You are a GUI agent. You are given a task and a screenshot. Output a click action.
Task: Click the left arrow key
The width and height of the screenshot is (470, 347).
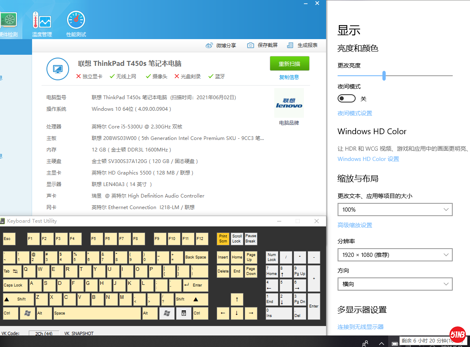tap(223, 313)
